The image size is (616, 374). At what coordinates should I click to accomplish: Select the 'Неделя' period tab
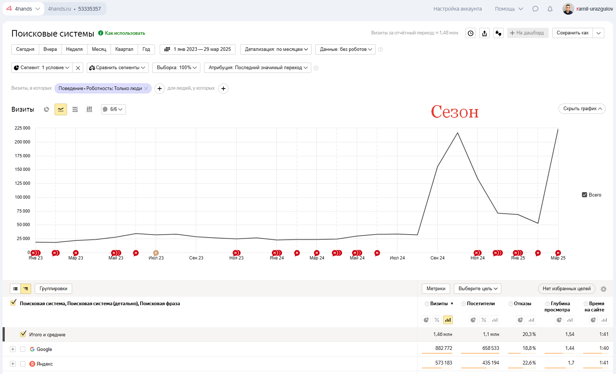pyautogui.click(x=74, y=49)
